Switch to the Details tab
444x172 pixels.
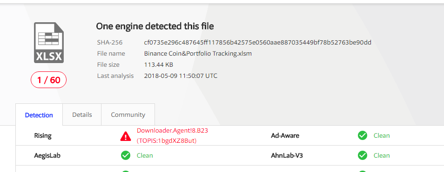click(x=82, y=115)
